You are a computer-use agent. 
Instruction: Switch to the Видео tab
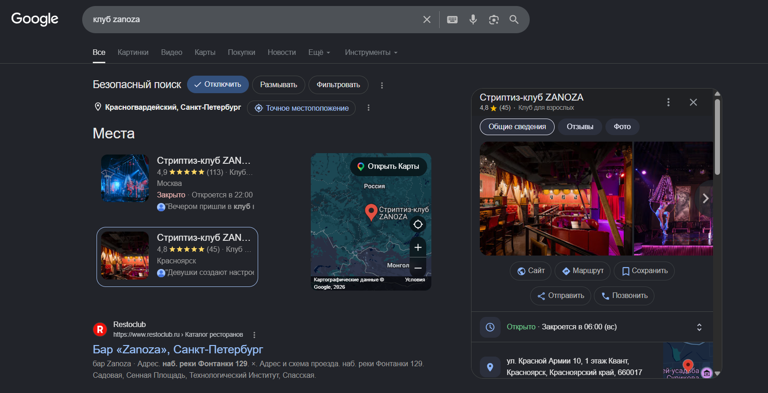(172, 53)
